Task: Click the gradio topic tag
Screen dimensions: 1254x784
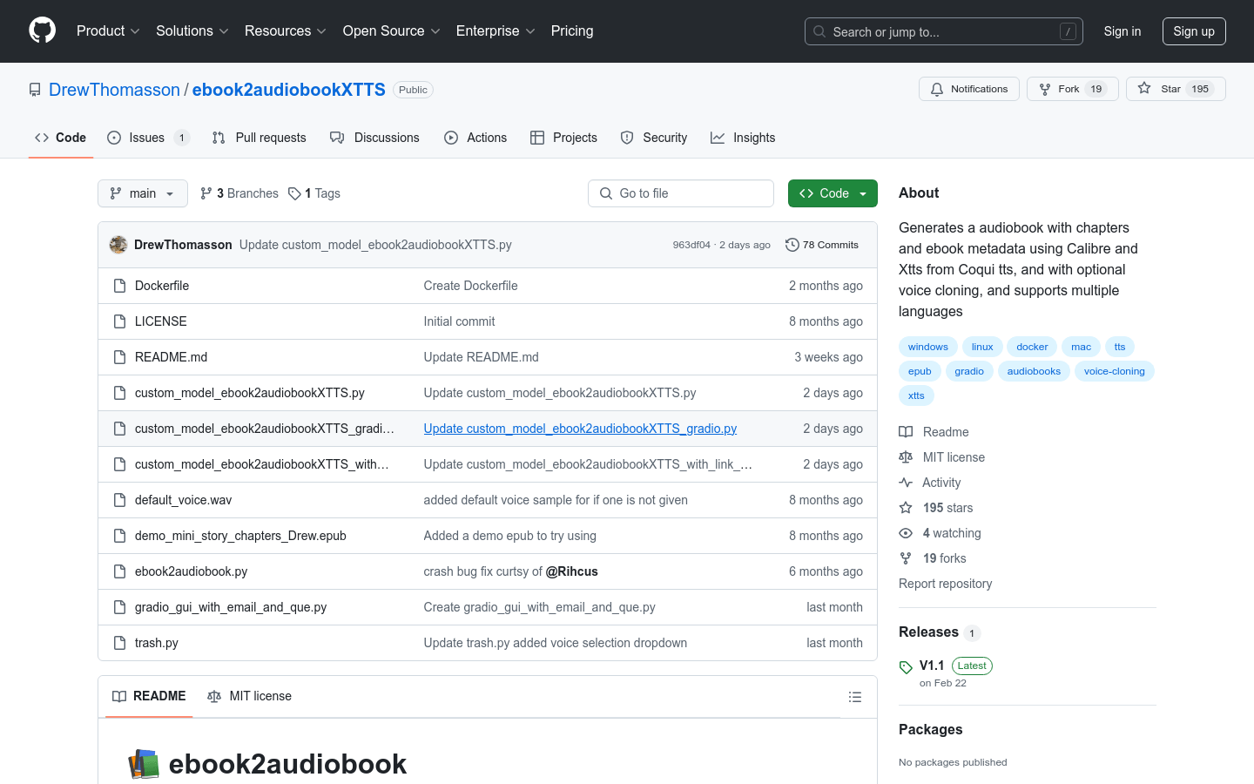Action: pyautogui.click(x=969, y=371)
